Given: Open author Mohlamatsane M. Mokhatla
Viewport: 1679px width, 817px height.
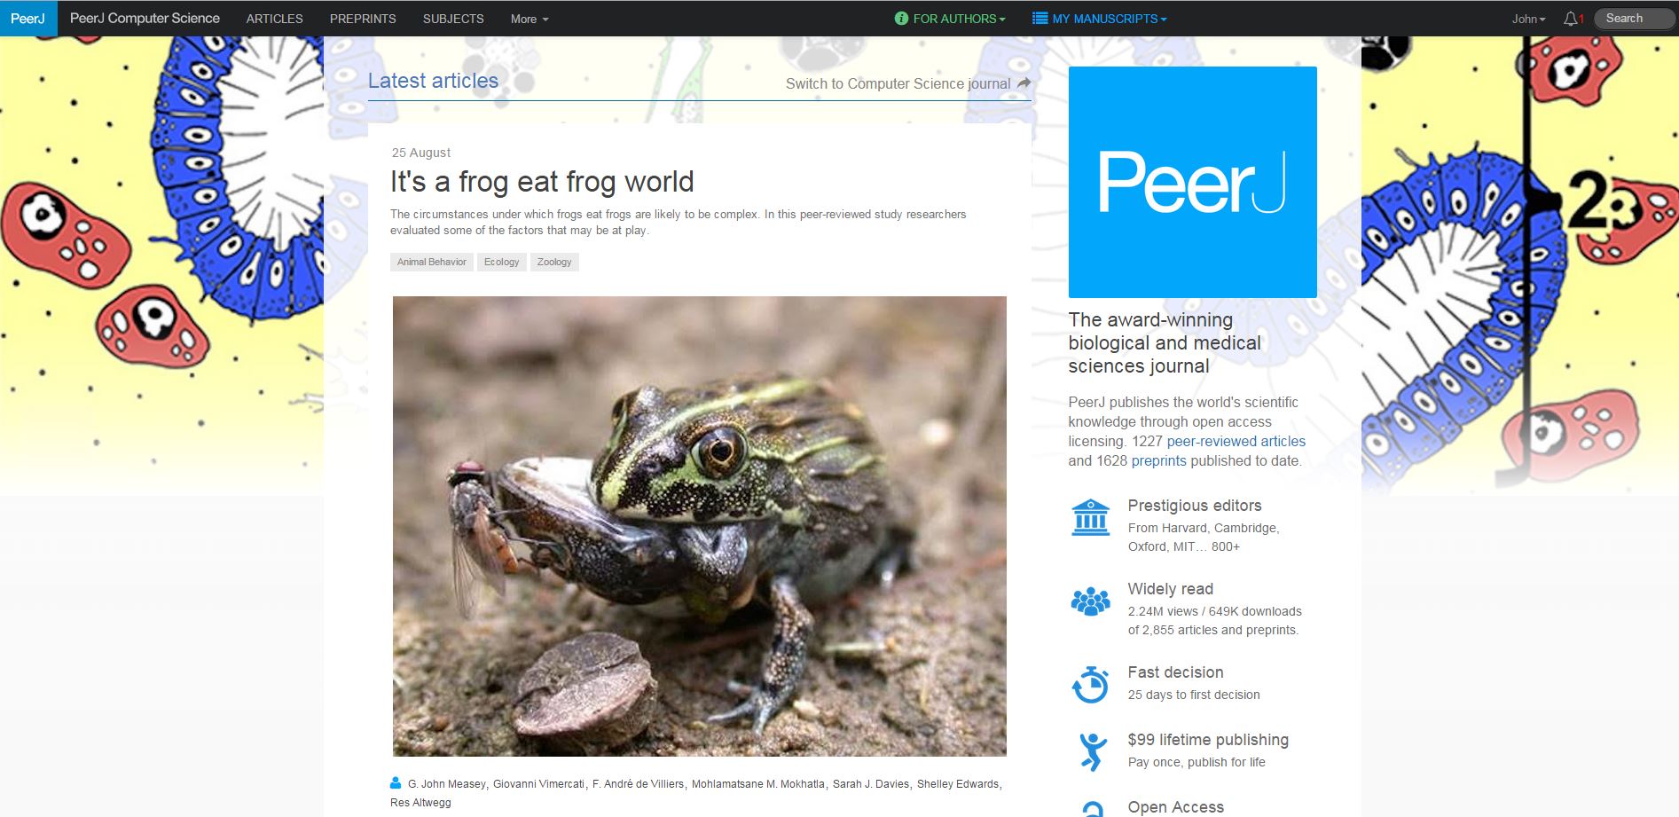Looking at the screenshot, I should pyautogui.click(x=757, y=784).
